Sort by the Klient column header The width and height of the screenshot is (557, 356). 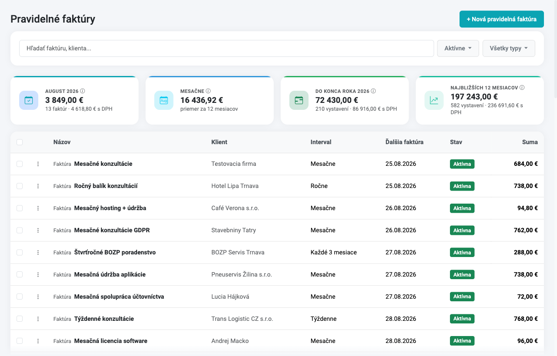(x=219, y=142)
